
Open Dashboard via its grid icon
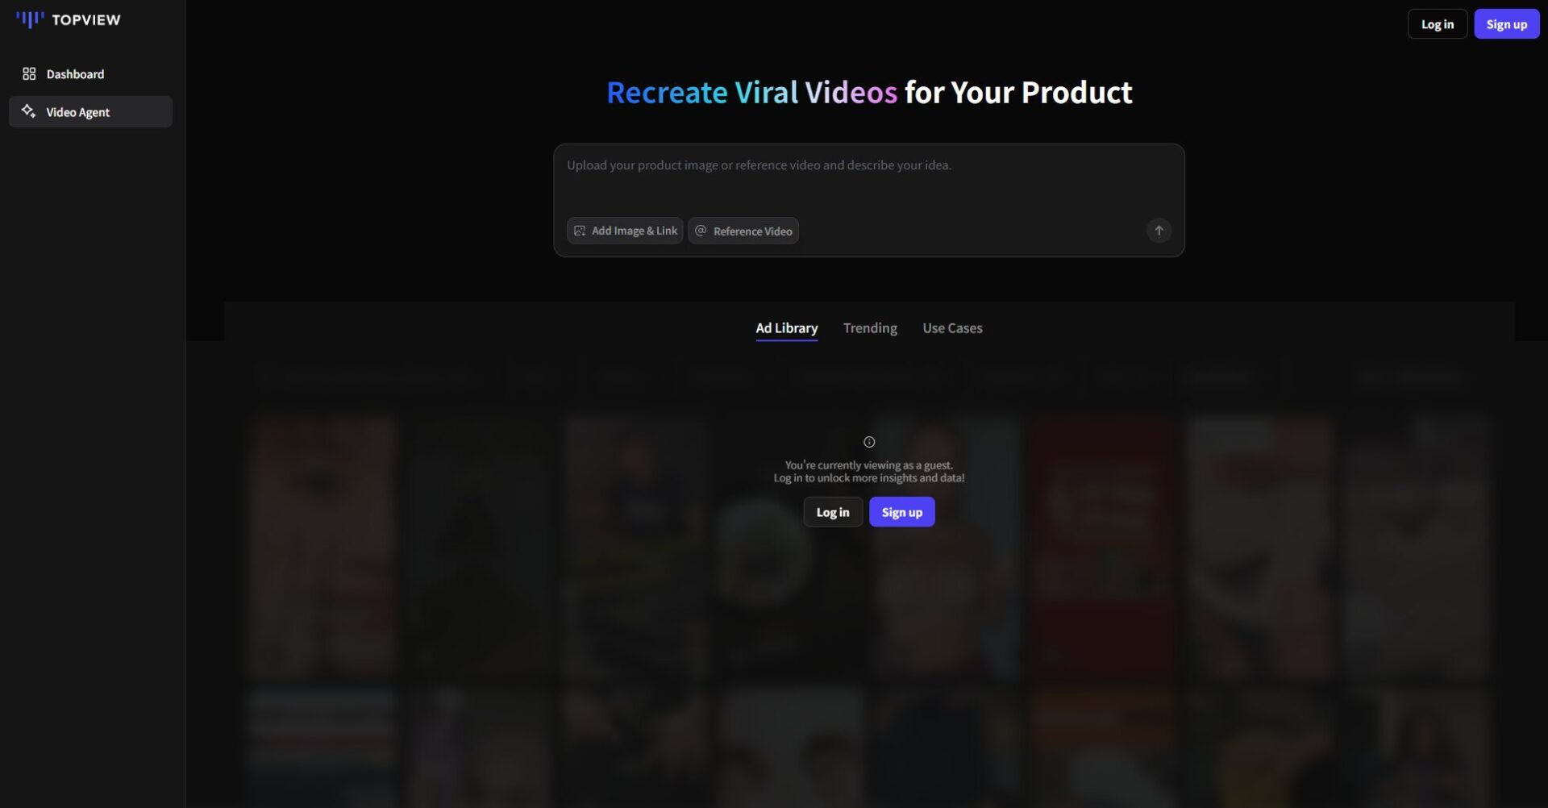(x=29, y=74)
